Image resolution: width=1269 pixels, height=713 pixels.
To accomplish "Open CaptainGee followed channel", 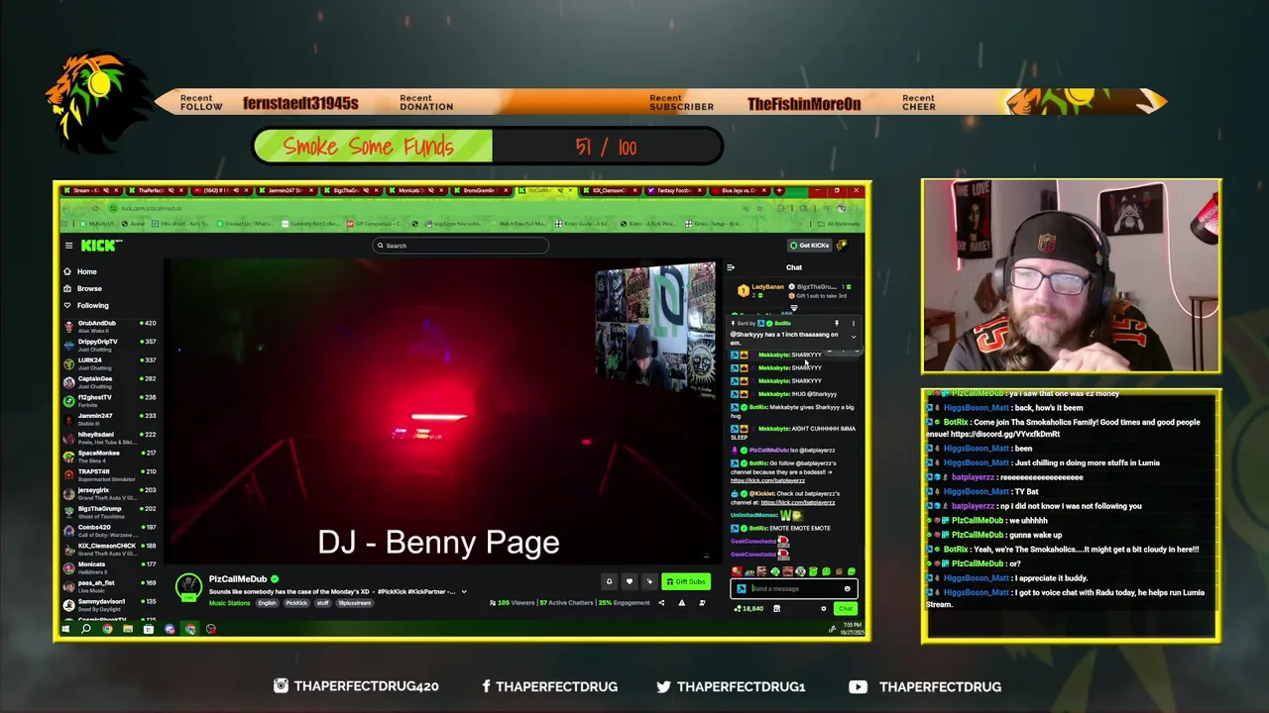I will click(x=109, y=381).
